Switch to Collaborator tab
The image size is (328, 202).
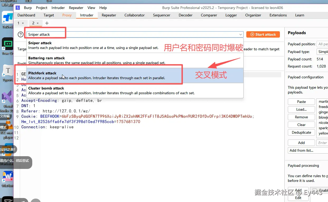coord(135,15)
